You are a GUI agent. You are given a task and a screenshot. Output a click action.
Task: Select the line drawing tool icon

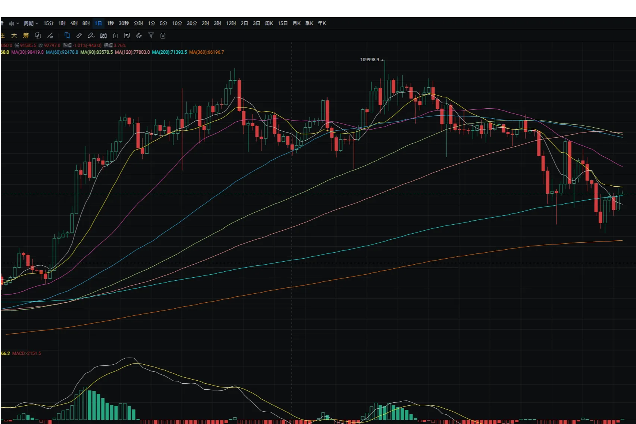[50, 36]
